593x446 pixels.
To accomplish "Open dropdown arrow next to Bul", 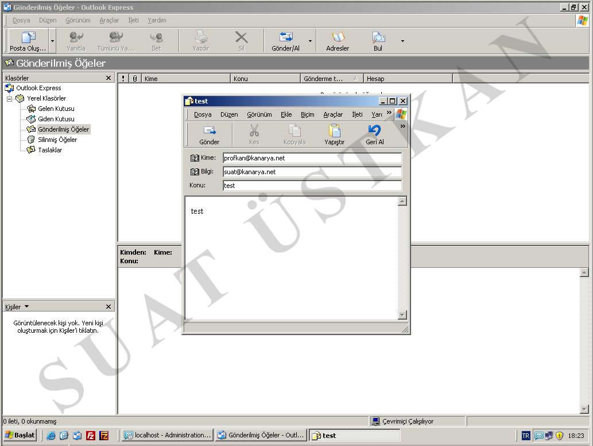I will 402,41.
